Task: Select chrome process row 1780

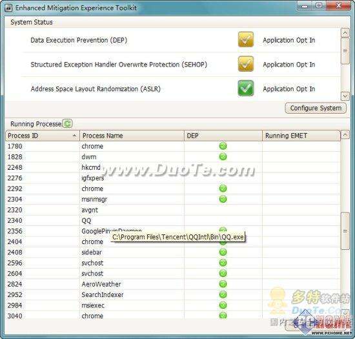Action: click(x=173, y=146)
